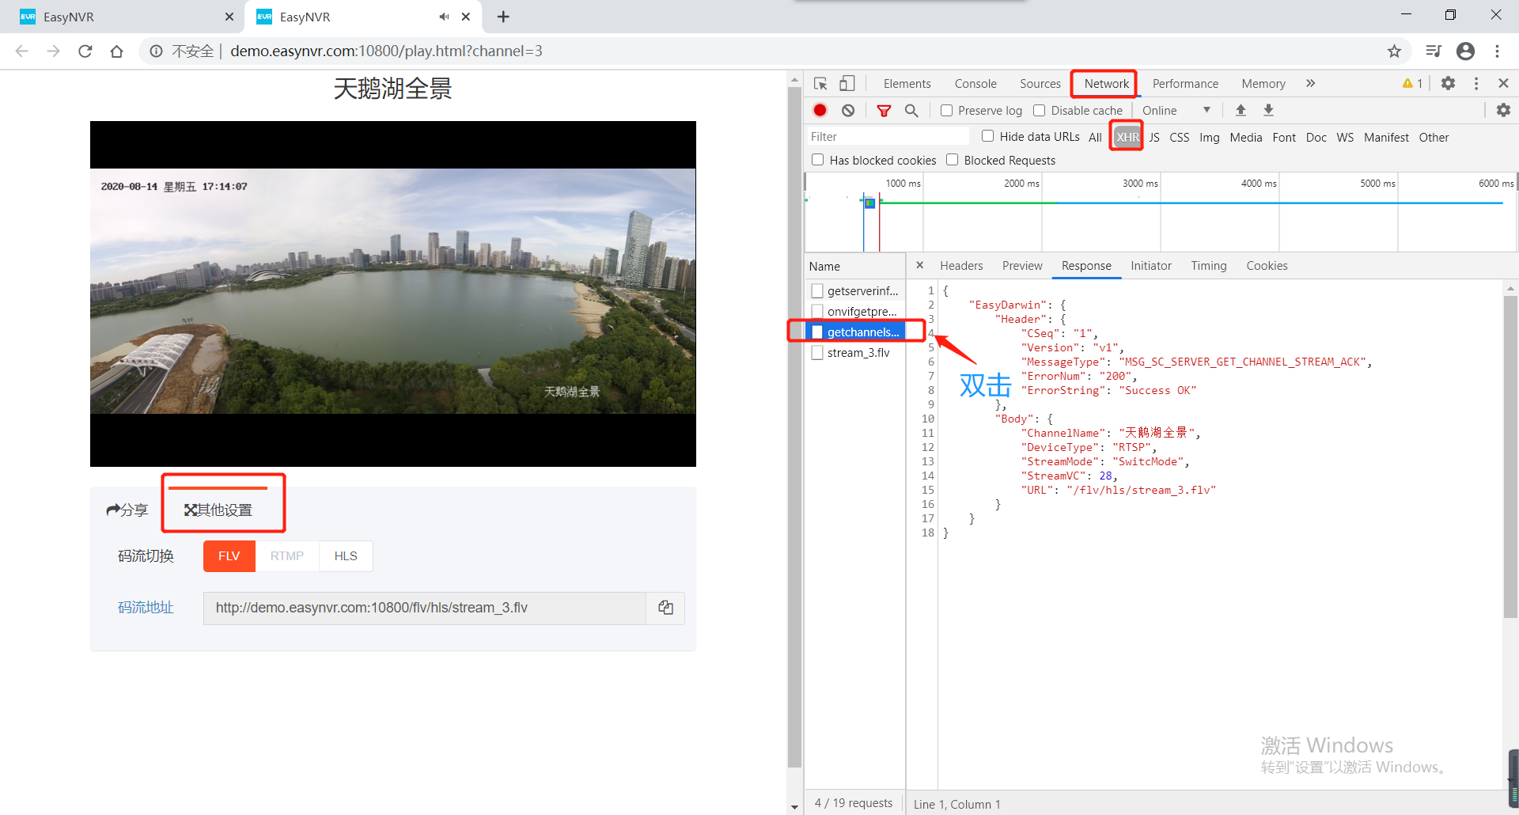Select the onvifgetpre request row
The image size is (1519, 815).
[x=855, y=312]
